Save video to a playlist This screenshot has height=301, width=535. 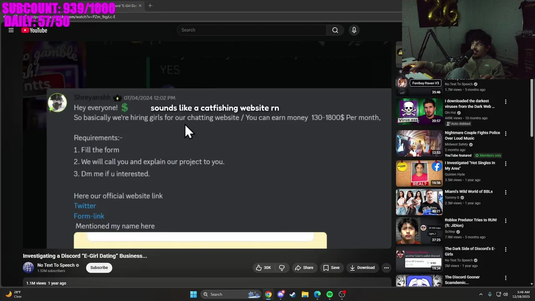pos(331,268)
